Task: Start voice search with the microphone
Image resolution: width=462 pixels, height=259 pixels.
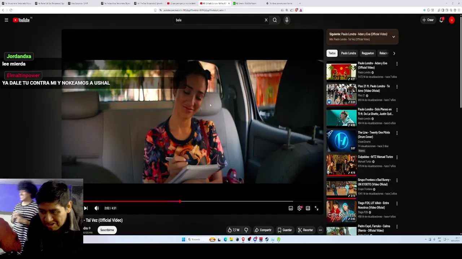Action: (287, 20)
